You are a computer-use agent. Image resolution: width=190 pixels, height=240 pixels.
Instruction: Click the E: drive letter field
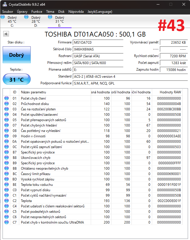point(98,70)
